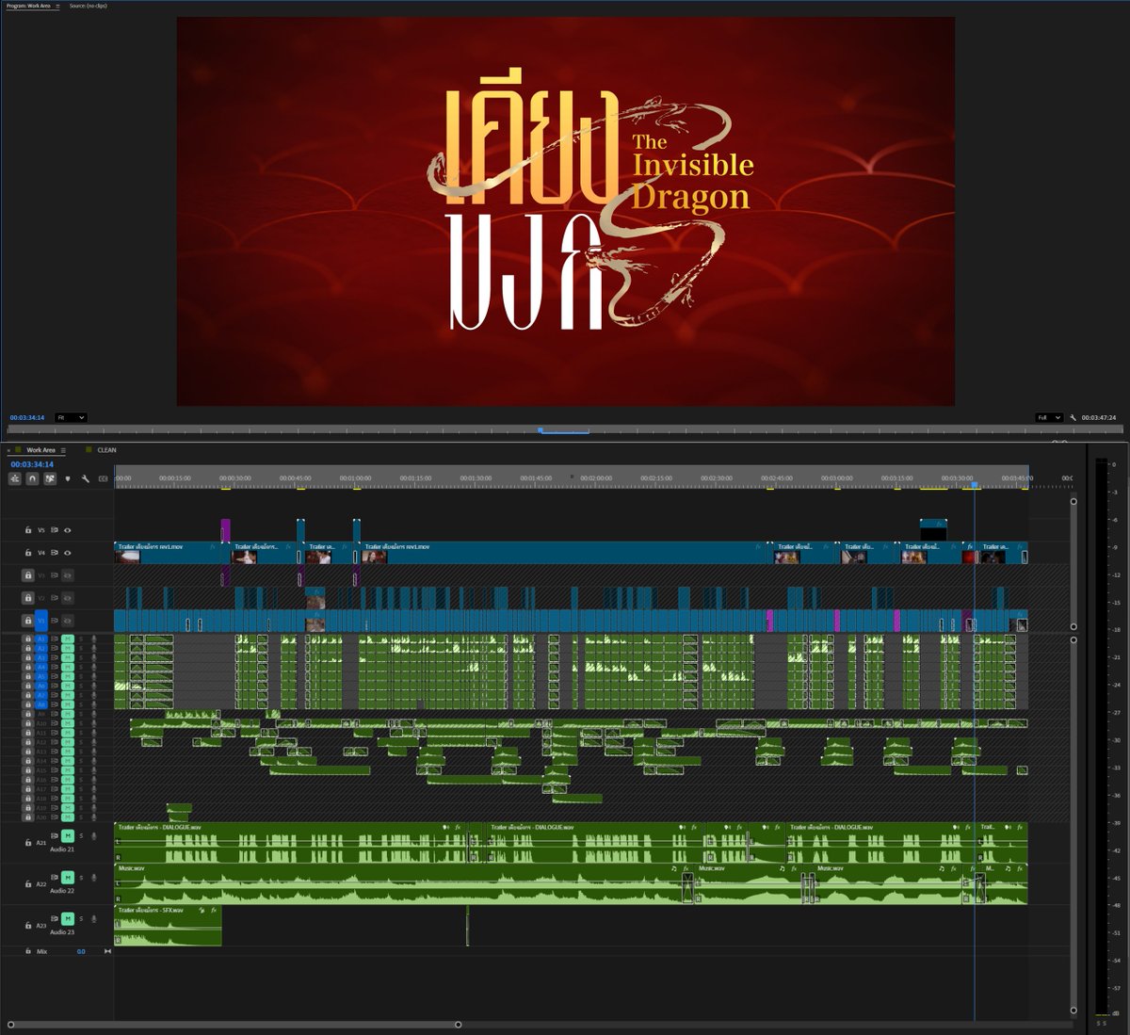Unmute Audio 21 with M button
Viewport: 1130px width, 1035px height.
pyautogui.click(x=68, y=836)
